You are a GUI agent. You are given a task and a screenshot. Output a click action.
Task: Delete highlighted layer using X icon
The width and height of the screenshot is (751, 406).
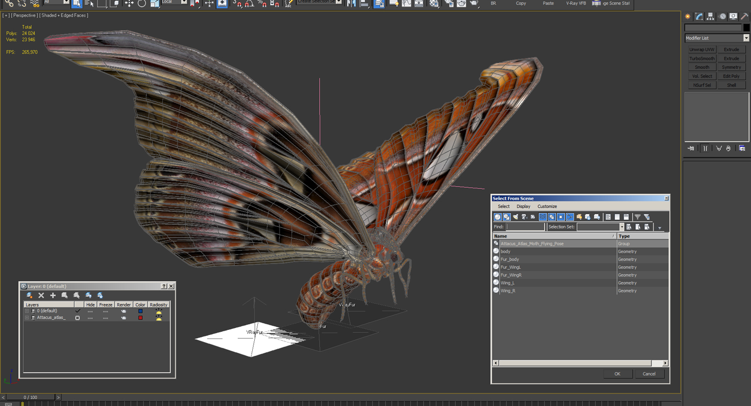41,295
